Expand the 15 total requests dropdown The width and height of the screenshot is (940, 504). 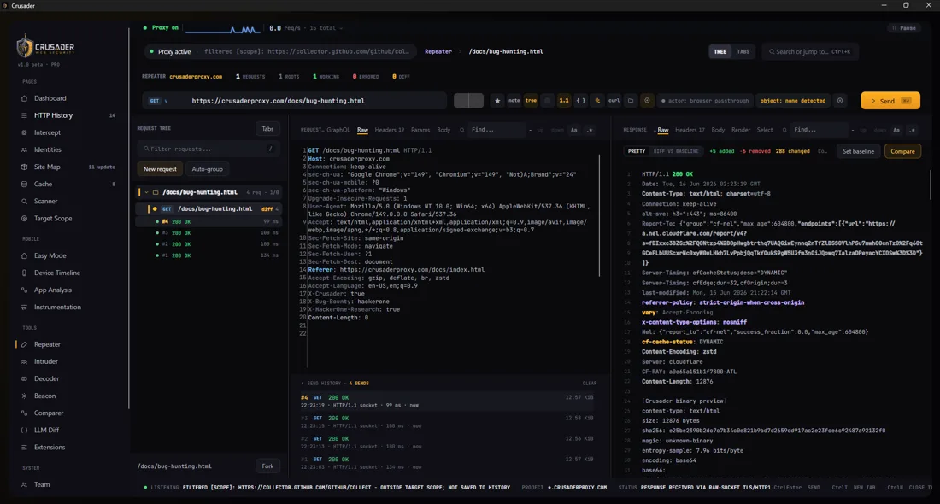[x=326, y=28]
